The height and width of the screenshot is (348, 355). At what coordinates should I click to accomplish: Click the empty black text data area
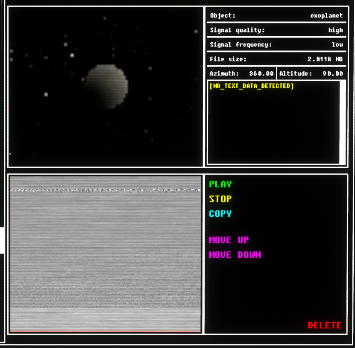pos(273,128)
